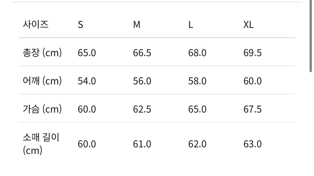This screenshot has width=314, height=176.
Task: Click the 54.0 shoulder value for S
Action: pos(87,81)
